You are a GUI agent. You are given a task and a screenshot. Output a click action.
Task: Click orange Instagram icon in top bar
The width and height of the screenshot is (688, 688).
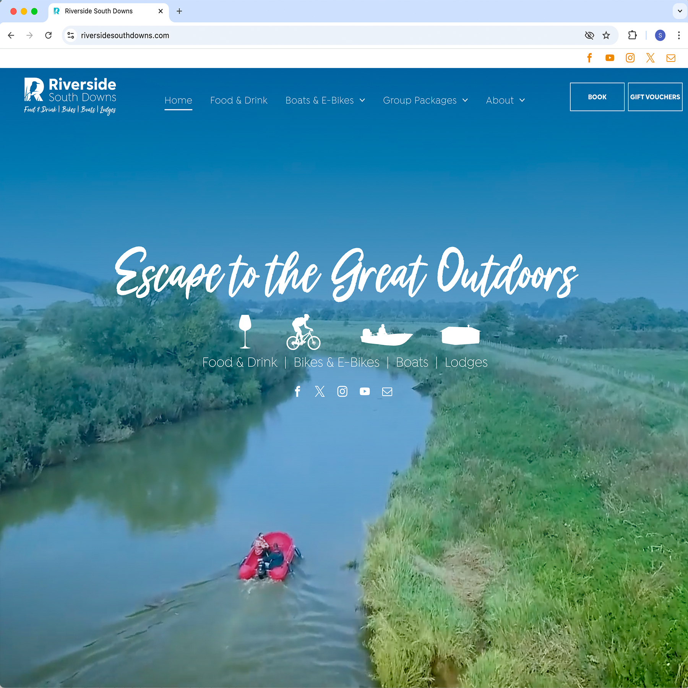point(630,58)
